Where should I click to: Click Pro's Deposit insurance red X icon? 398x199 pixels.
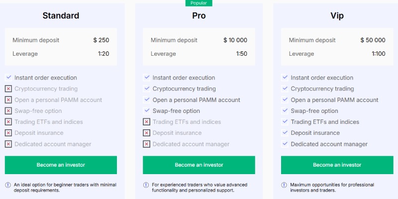click(147, 133)
